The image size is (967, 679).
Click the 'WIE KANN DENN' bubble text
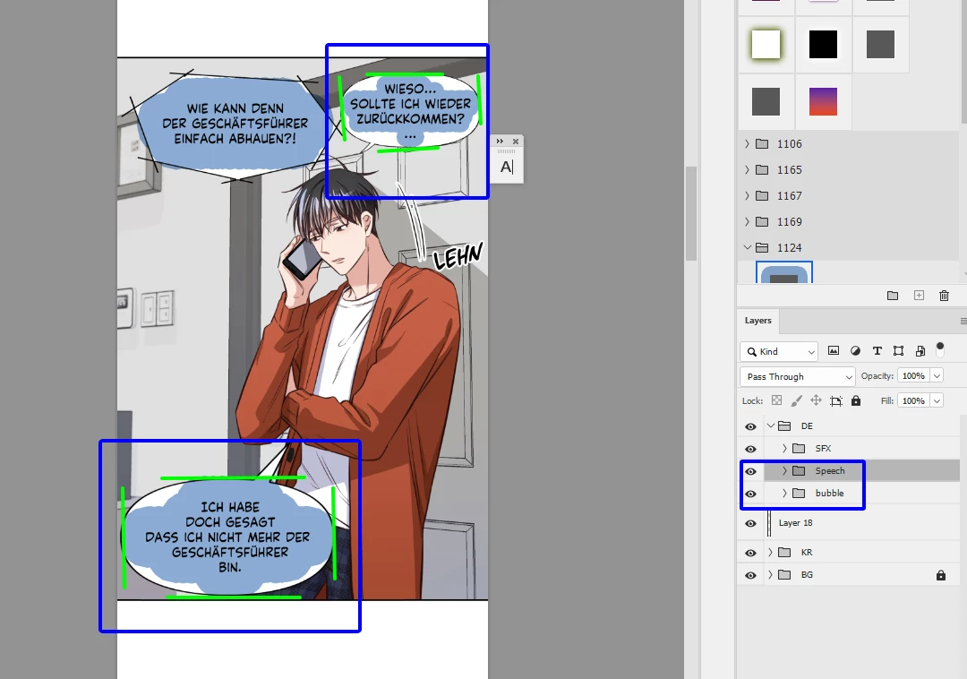tap(235, 124)
